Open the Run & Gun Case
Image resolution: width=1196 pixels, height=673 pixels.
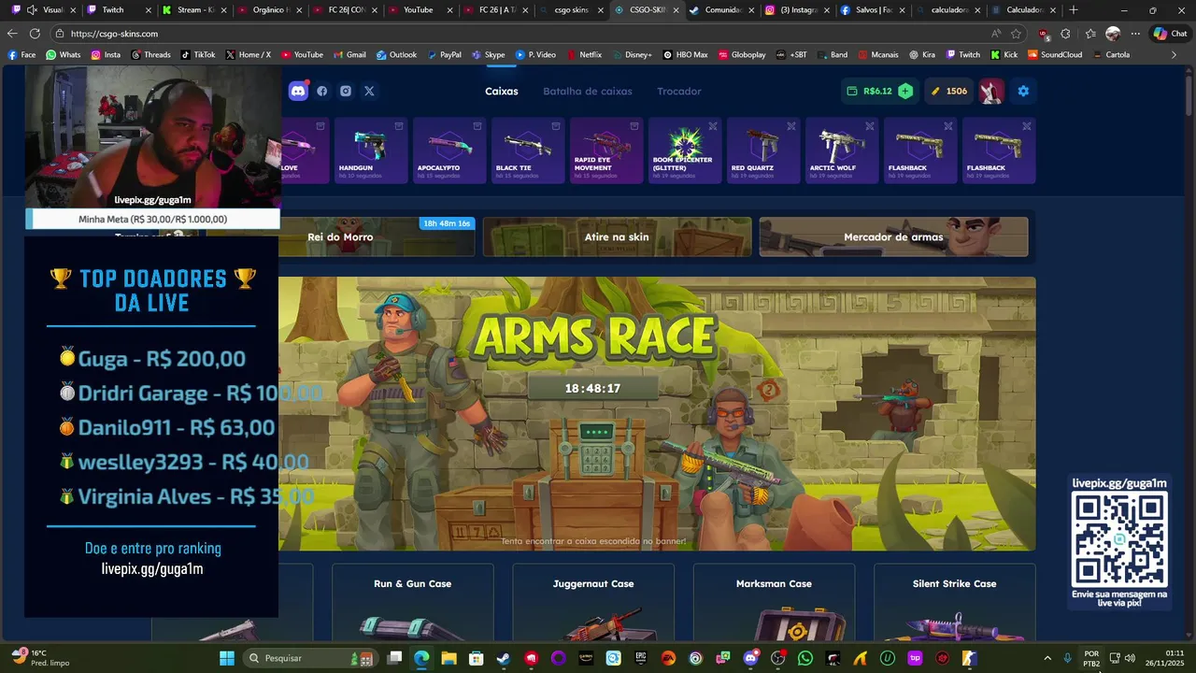click(412, 602)
